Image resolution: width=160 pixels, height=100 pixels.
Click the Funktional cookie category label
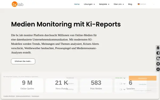pyautogui.click(x=70, y=78)
